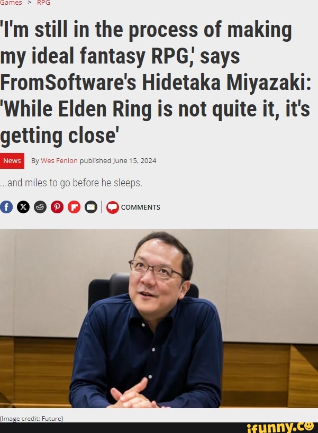318x433 pixels.
Task: Go to the RPG breadcrumb category
Action: [43, 3]
